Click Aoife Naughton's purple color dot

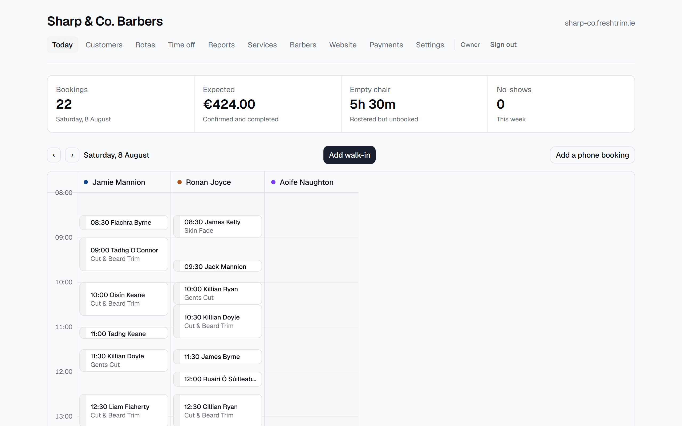coord(273,182)
